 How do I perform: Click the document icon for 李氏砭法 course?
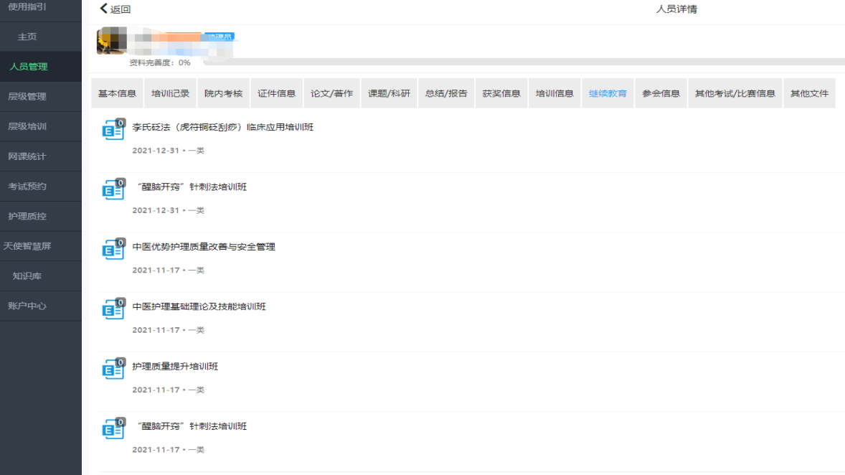coord(113,131)
